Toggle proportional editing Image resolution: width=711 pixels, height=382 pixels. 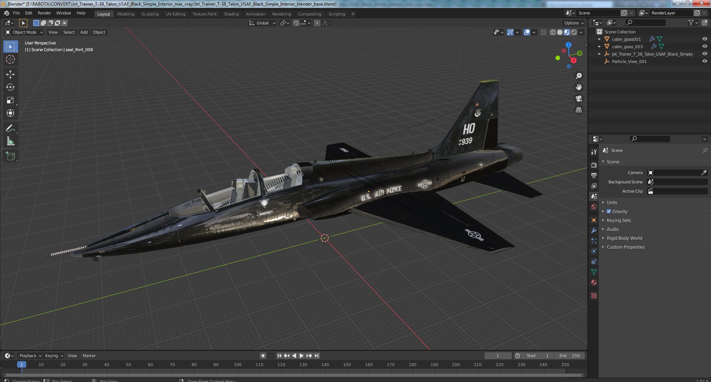(x=317, y=23)
